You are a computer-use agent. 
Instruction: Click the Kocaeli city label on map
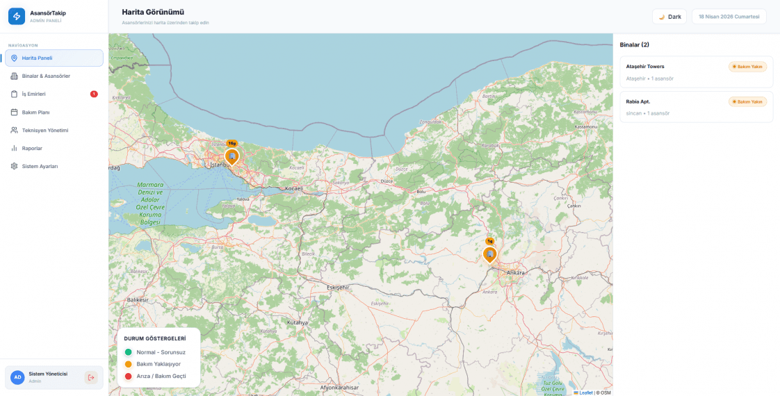(294, 189)
